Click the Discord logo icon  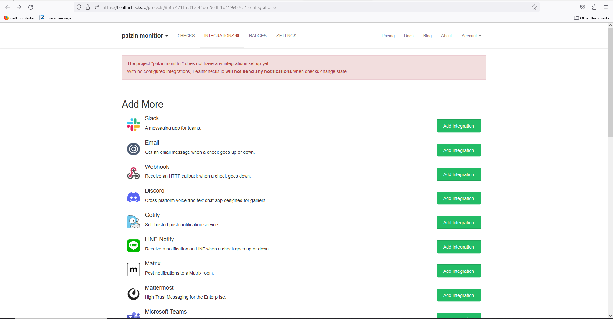tap(134, 197)
